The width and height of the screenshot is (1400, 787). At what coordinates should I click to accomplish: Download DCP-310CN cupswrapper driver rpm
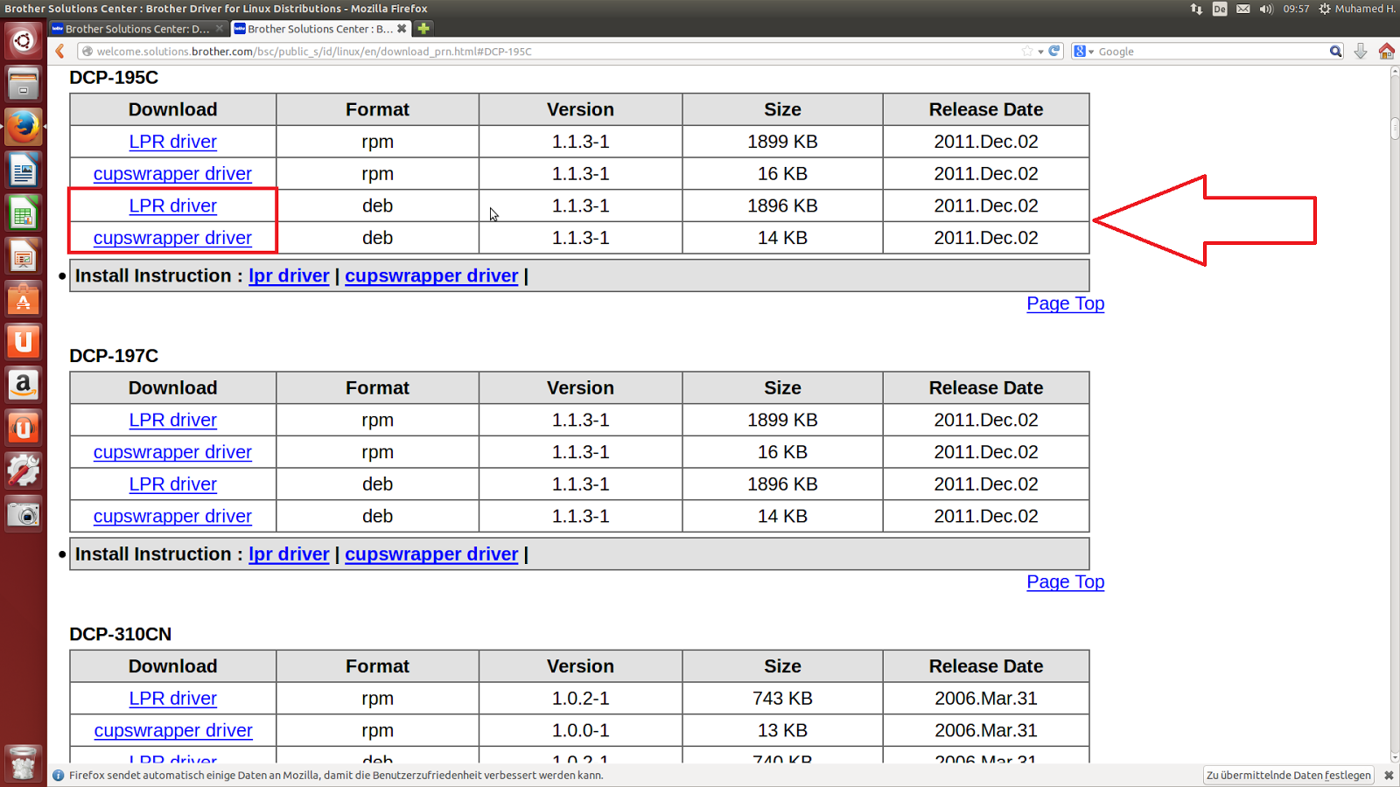tap(173, 730)
